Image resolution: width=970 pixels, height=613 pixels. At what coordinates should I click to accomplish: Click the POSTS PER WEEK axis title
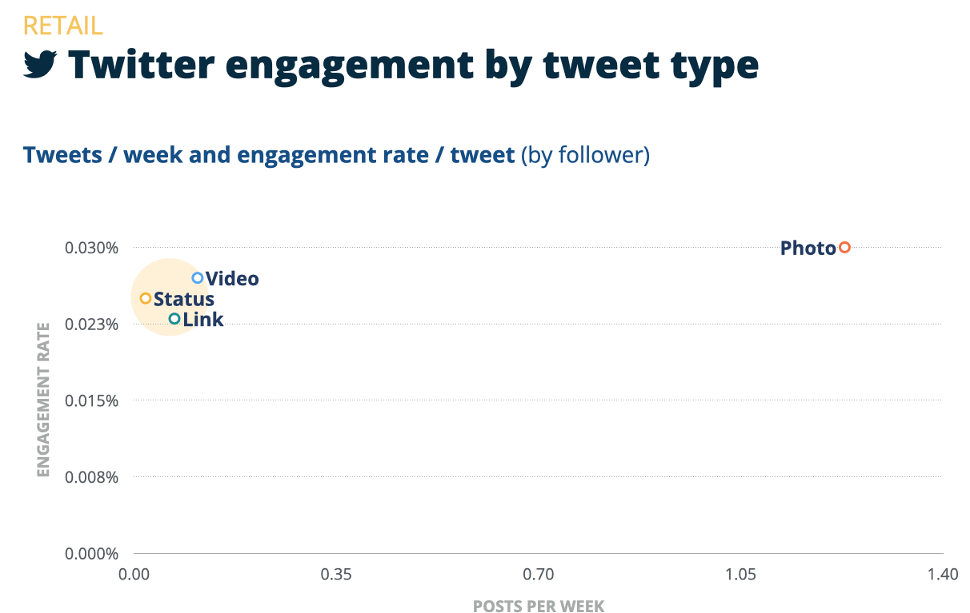[x=538, y=605]
